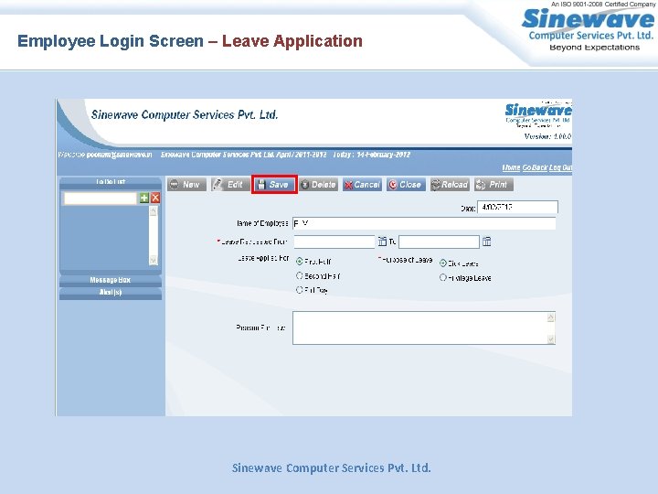Open the Home link
The image size is (658, 494).
[511, 167]
